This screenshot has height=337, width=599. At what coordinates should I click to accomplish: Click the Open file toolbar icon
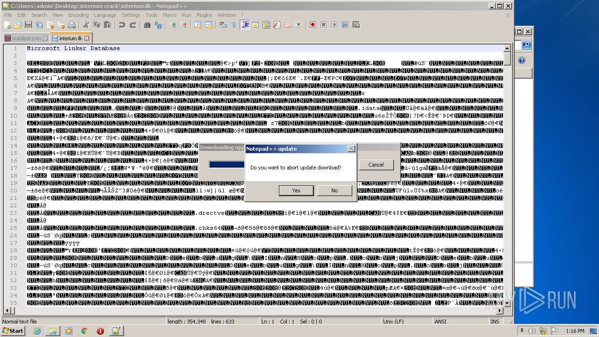tap(18, 25)
